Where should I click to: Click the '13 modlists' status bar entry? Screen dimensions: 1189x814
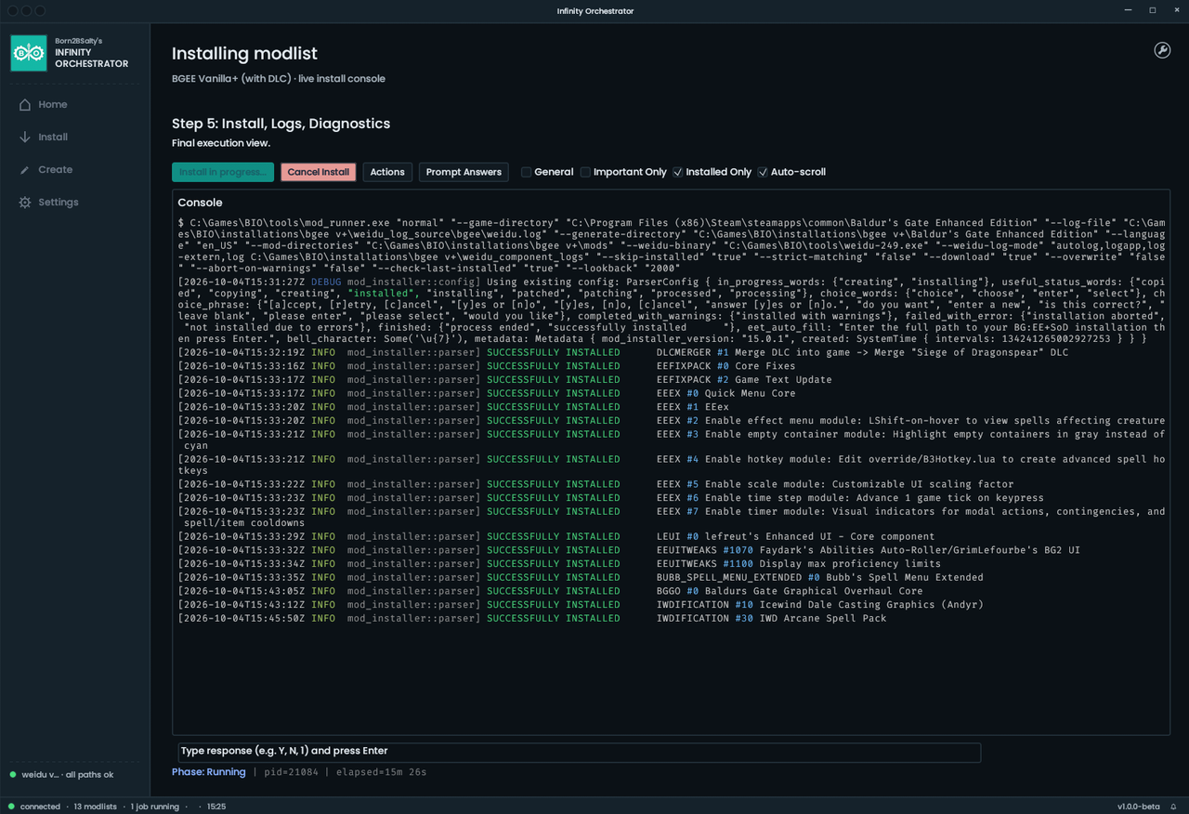coord(95,807)
